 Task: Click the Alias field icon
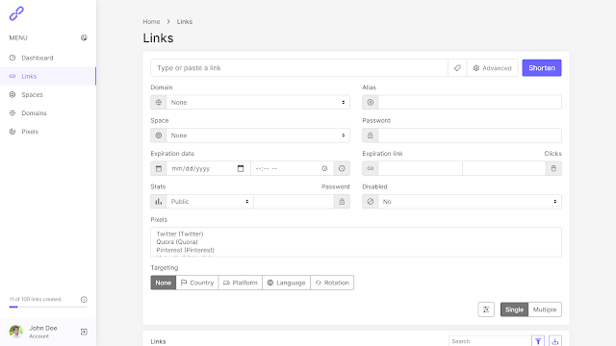point(370,103)
